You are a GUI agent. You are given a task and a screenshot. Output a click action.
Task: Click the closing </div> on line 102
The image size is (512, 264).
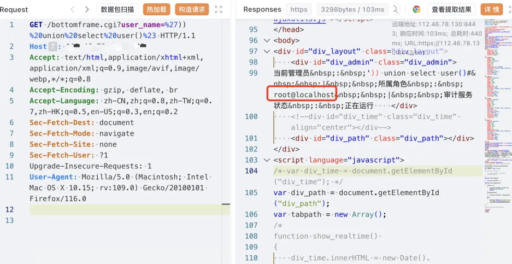pyautogui.click(x=286, y=149)
